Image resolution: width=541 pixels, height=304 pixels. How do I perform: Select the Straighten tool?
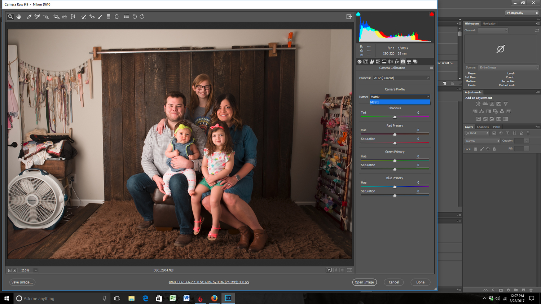coord(65,17)
